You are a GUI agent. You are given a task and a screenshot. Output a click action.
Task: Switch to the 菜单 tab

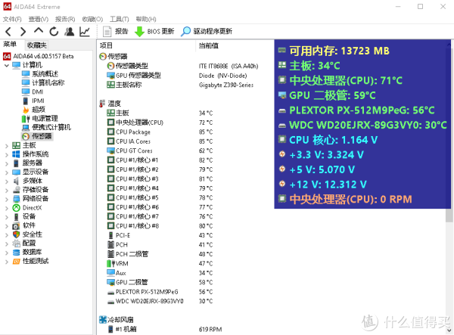[x=10, y=45]
